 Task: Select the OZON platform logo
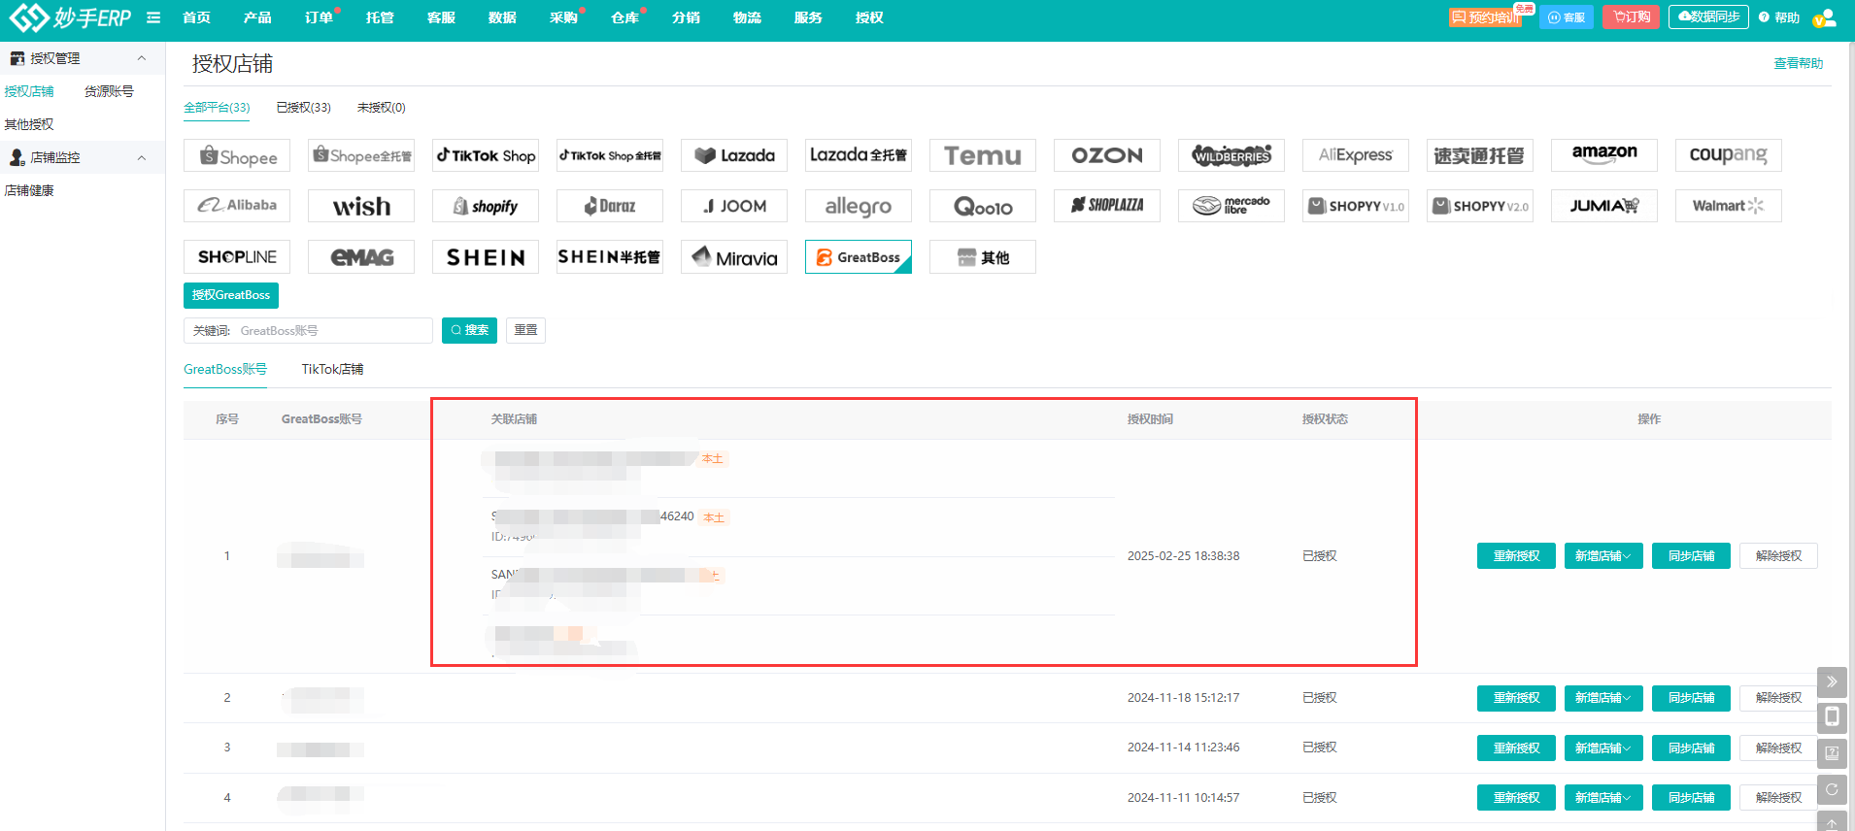click(x=1107, y=155)
